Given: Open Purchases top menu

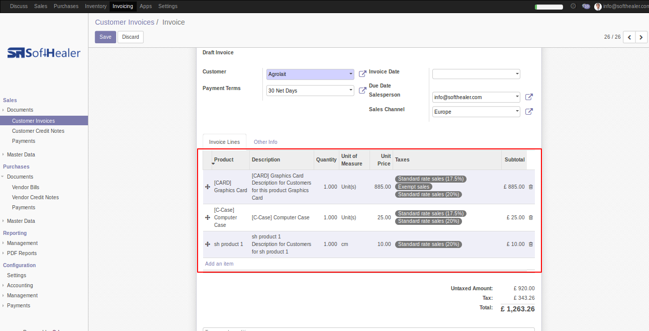Looking at the screenshot, I should (x=66, y=6).
